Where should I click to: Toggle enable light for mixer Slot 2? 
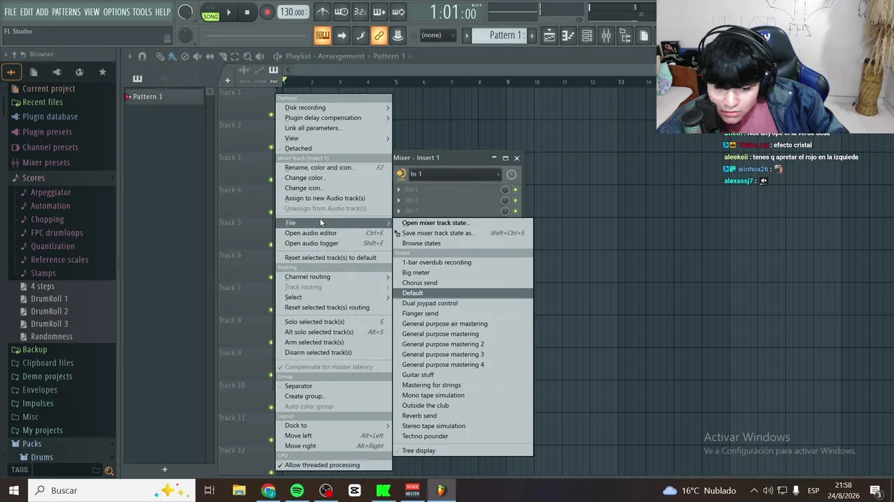[515, 200]
